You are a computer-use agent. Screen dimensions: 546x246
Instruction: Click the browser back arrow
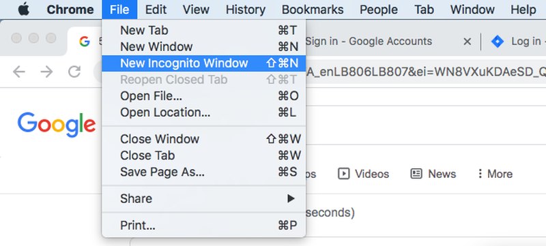tap(19, 72)
